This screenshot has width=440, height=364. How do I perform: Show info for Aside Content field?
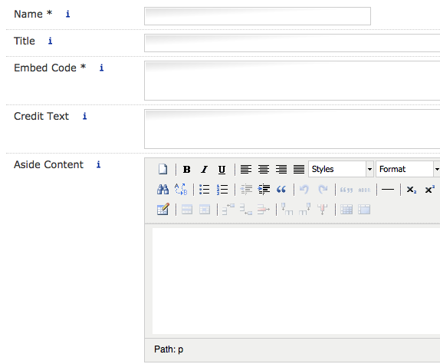pyautogui.click(x=98, y=164)
